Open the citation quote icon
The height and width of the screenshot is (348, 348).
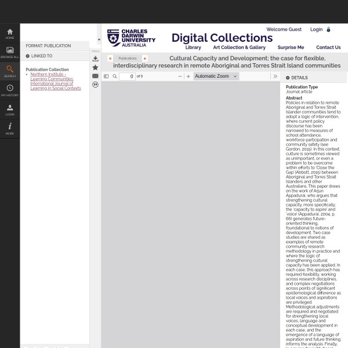95,85
